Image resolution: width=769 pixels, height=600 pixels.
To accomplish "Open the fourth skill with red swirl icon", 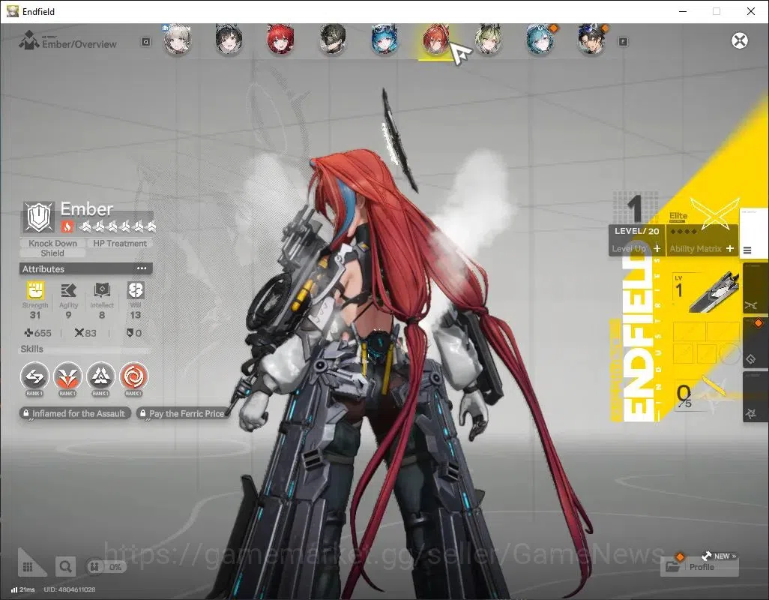I will click(133, 376).
